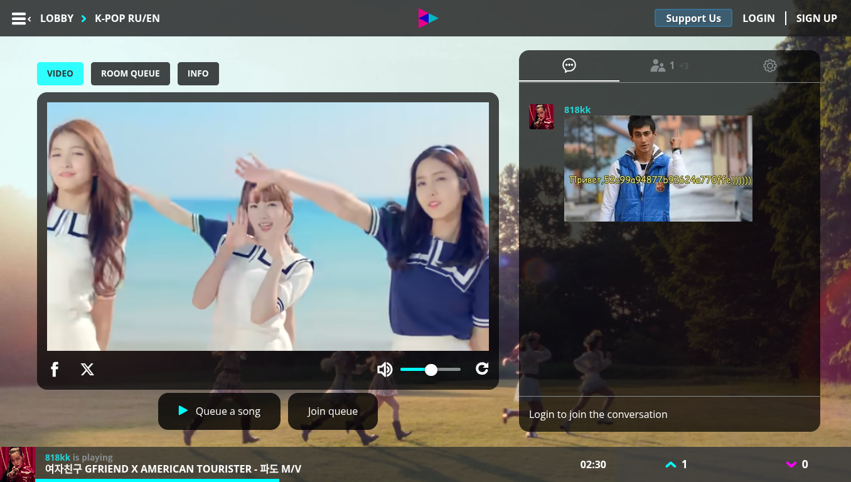851x482 pixels.
Task: Click 818kk's avatar in the chat
Action: (x=542, y=117)
